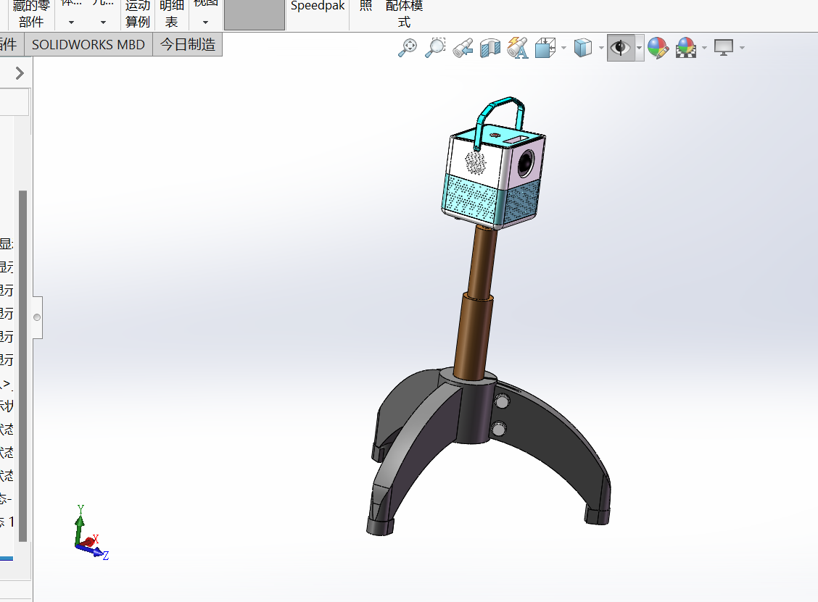Screen dimensions: 818x602
Task: Expand Apply Scene dropdown arrow
Action: tap(704, 48)
